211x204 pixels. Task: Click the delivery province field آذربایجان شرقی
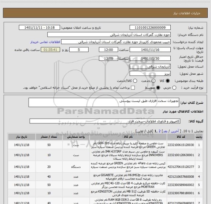pos(150,67)
